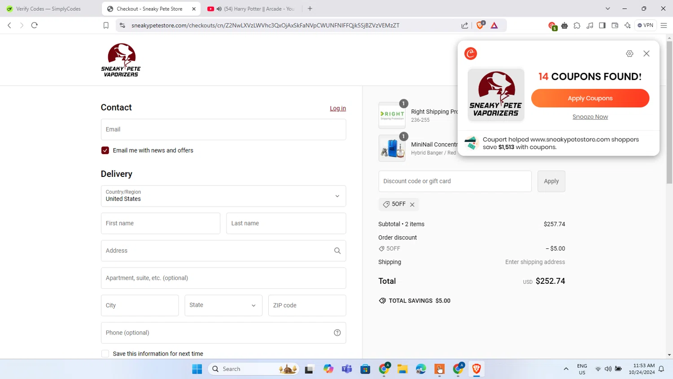Close the Coupert coupon popup
The height and width of the screenshot is (379, 673).
click(x=646, y=53)
